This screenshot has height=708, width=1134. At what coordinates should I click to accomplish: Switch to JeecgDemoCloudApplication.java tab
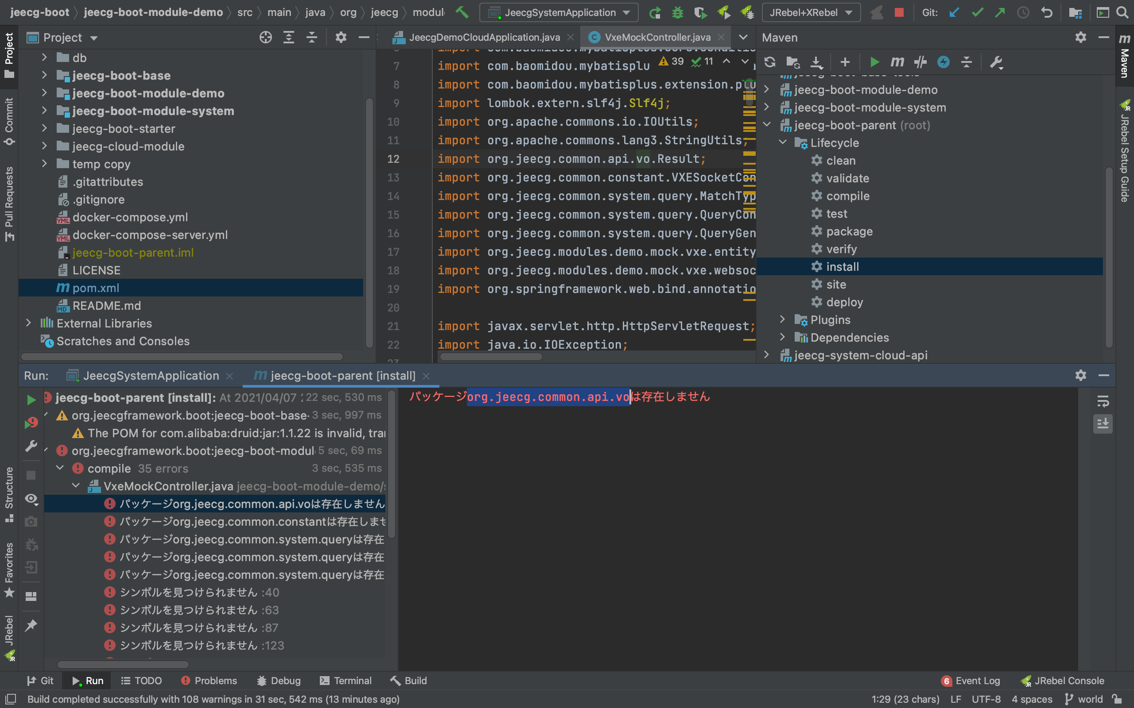point(485,37)
